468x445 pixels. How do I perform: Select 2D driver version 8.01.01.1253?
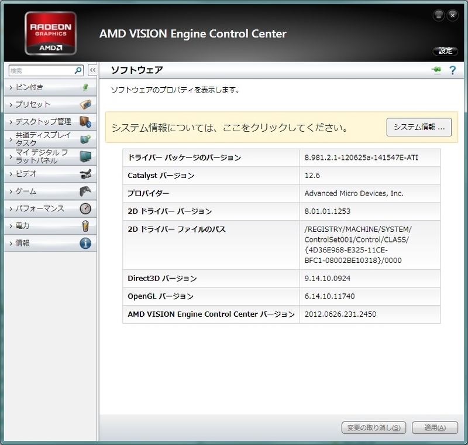[327, 211]
